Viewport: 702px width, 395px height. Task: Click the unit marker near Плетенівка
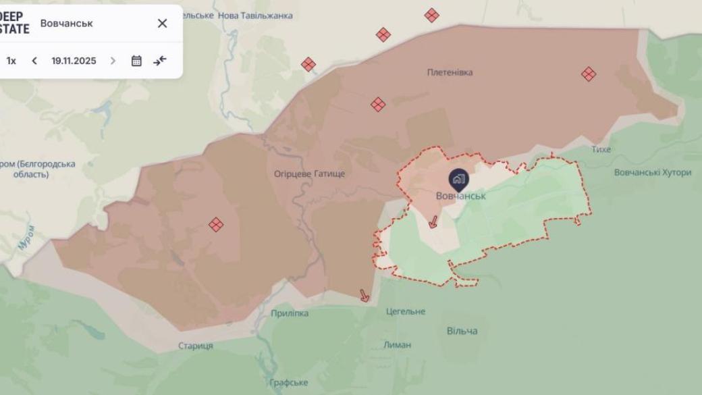tap(378, 105)
